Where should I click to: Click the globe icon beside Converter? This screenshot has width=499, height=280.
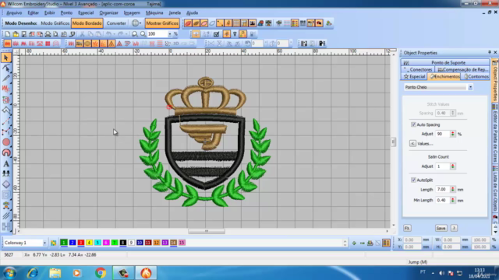click(135, 23)
